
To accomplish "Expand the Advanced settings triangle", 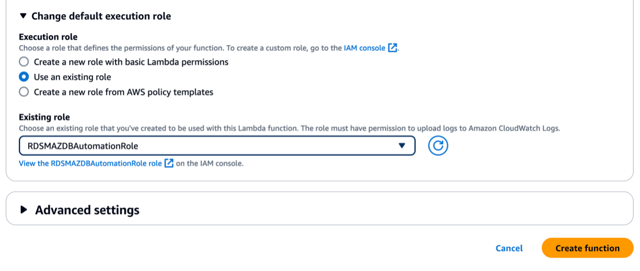I will (25, 210).
